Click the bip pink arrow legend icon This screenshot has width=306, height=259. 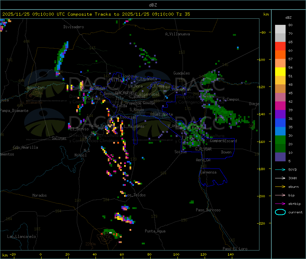coord(280,195)
